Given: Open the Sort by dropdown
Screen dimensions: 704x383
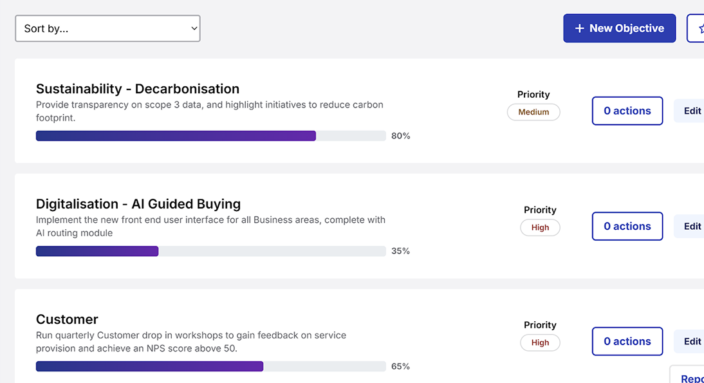Looking at the screenshot, I should tap(107, 28).
